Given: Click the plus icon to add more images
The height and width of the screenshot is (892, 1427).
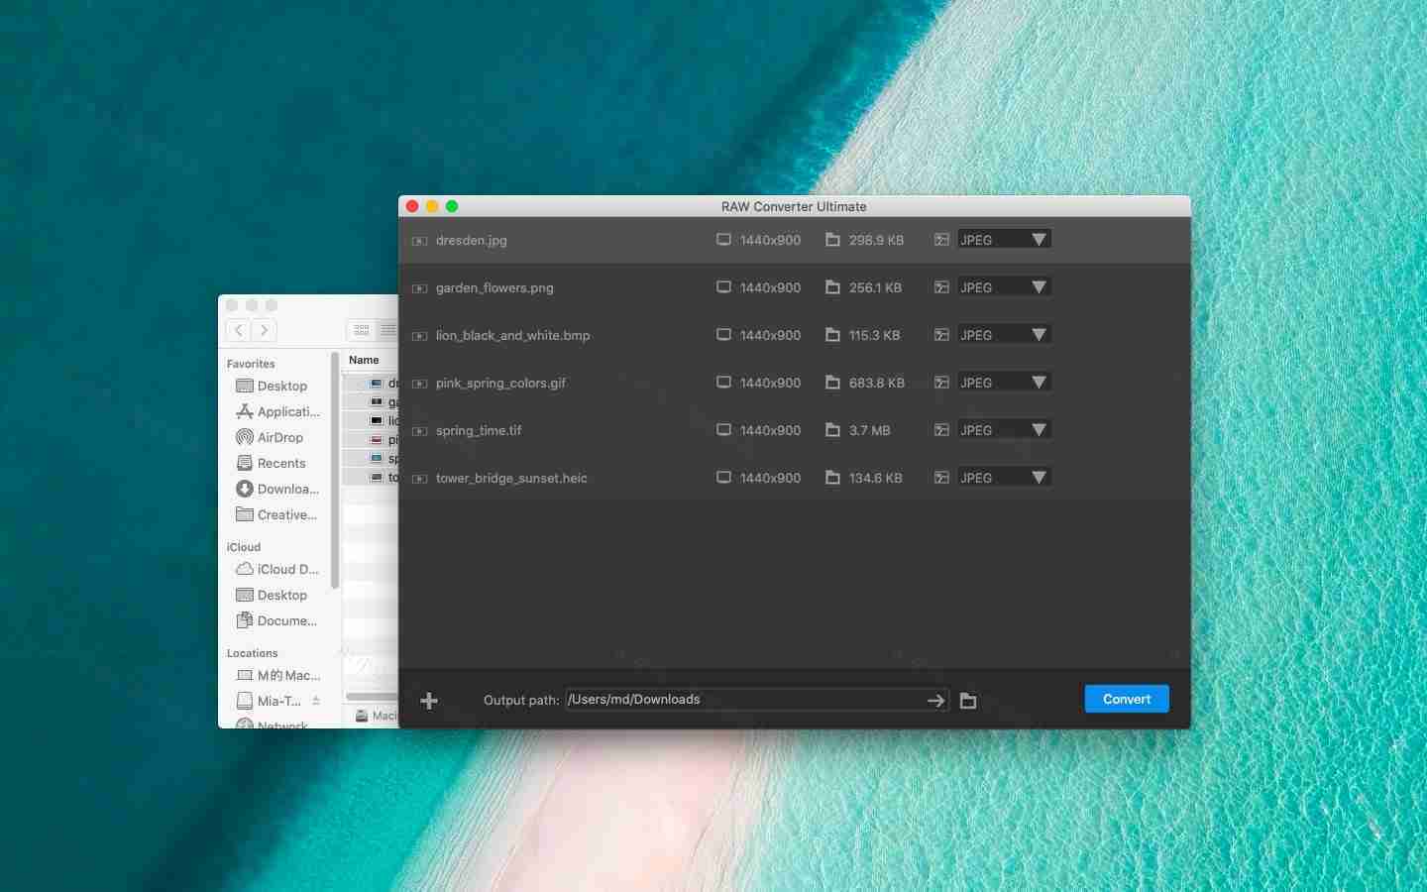Looking at the screenshot, I should pos(429,701).
